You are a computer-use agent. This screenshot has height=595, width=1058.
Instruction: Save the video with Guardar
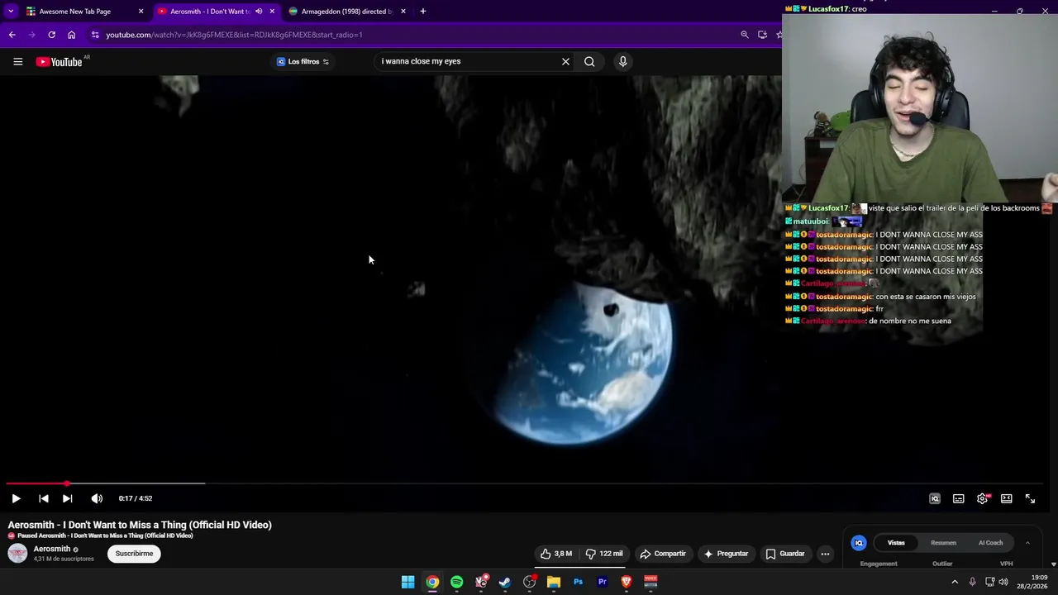pyautogui.click(x=785, y=554)
